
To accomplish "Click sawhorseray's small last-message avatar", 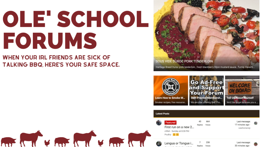I will point(256,123).
